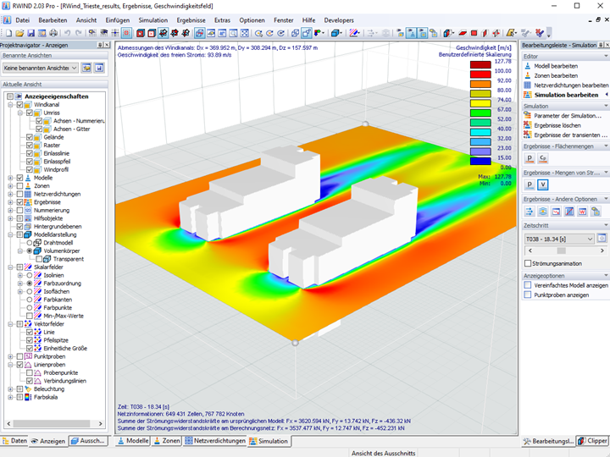Click navigator horizontal scrollbar right arrow

[100, 424]
